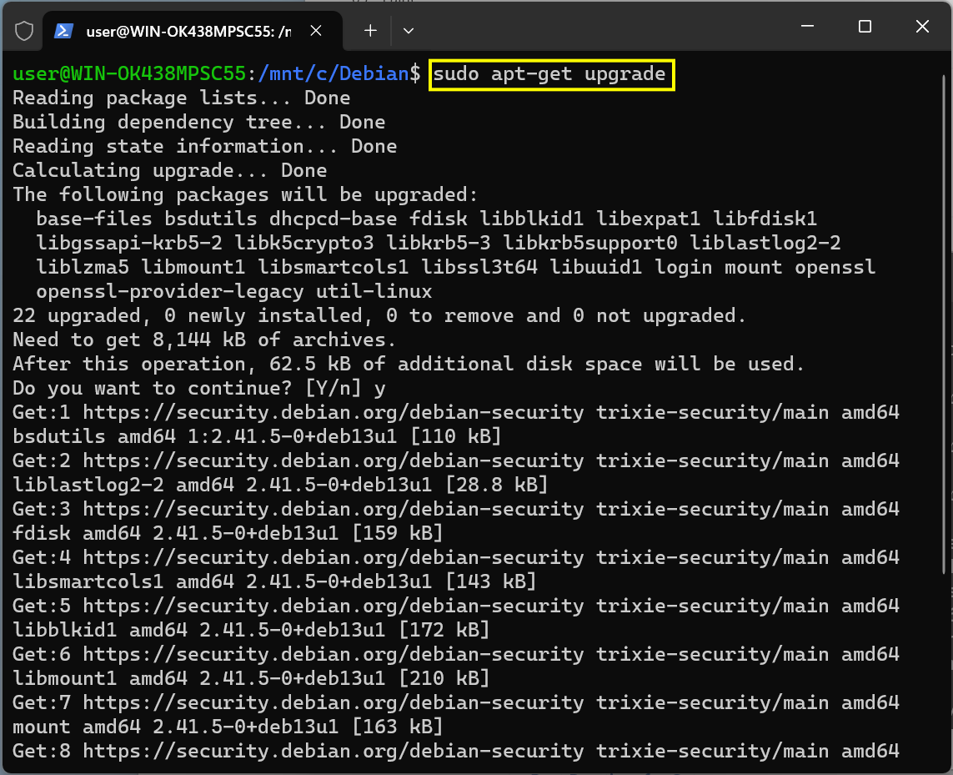Close the terminal window
The width and height of the screenshot is (953, 775).
pyautogui.click(x=922, y=26)
